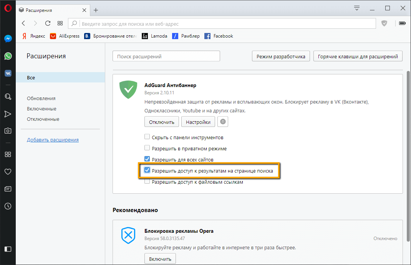Open Speed Dial start page grid
The height and width of the screenshot is (265, 411).
coord(60,23)
